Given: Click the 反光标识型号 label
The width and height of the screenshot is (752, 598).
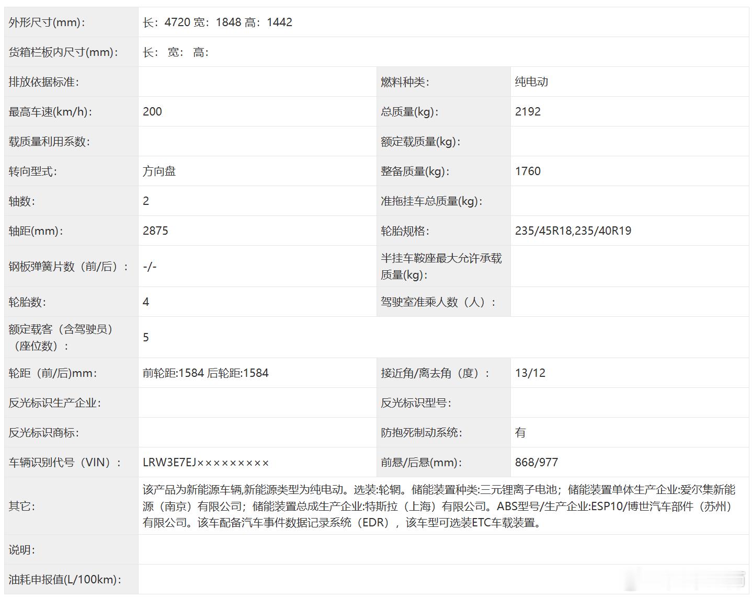Looking at the screenshot, I should point(416,403).
